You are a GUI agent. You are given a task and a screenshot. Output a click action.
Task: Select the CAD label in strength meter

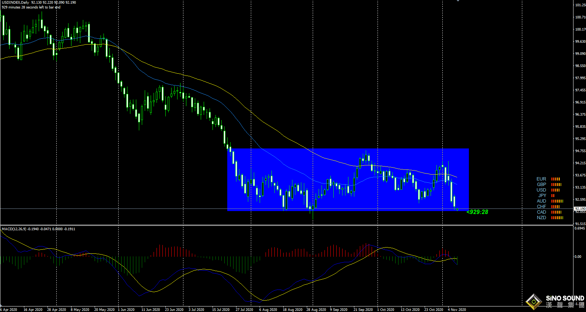541,212
